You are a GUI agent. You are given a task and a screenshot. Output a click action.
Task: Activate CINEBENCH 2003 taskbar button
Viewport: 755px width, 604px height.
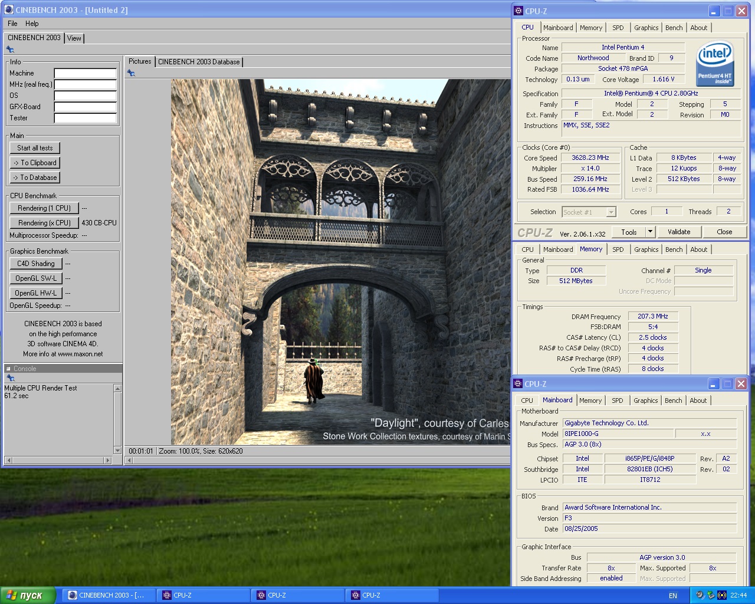(109, 595)
